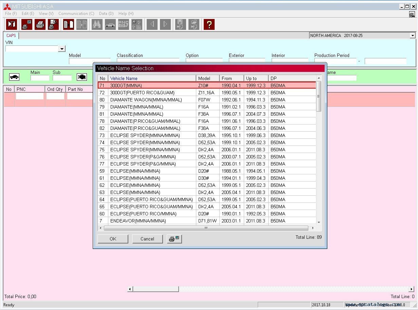Click the Model column header in dialog
This screenshot has height=310, width=418.
(x=208, y=78)
